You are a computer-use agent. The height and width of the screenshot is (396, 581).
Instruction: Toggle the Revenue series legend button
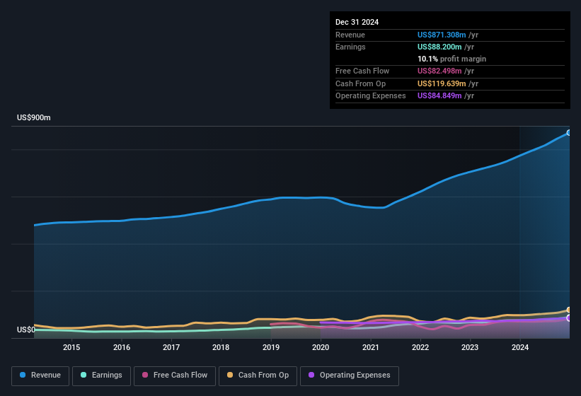click(40, 375)
